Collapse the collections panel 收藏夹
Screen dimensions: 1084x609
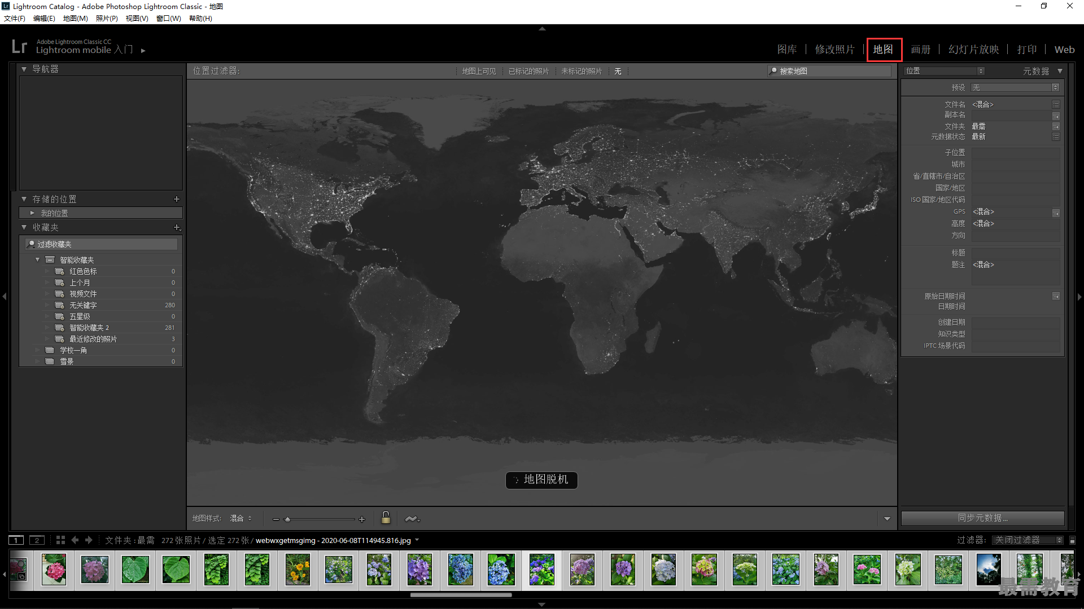(24, 227)
